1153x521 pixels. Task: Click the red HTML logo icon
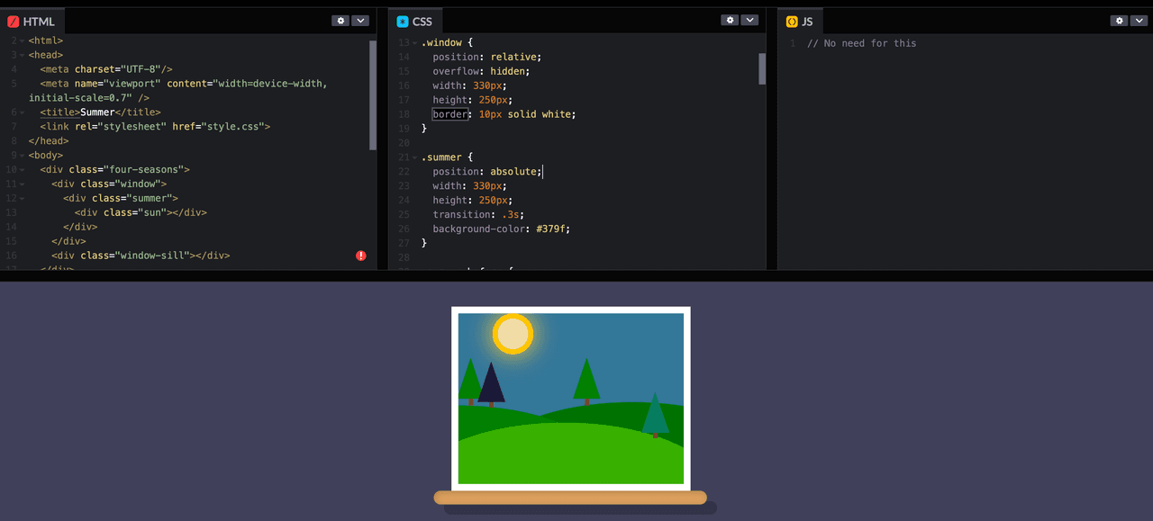14,22
